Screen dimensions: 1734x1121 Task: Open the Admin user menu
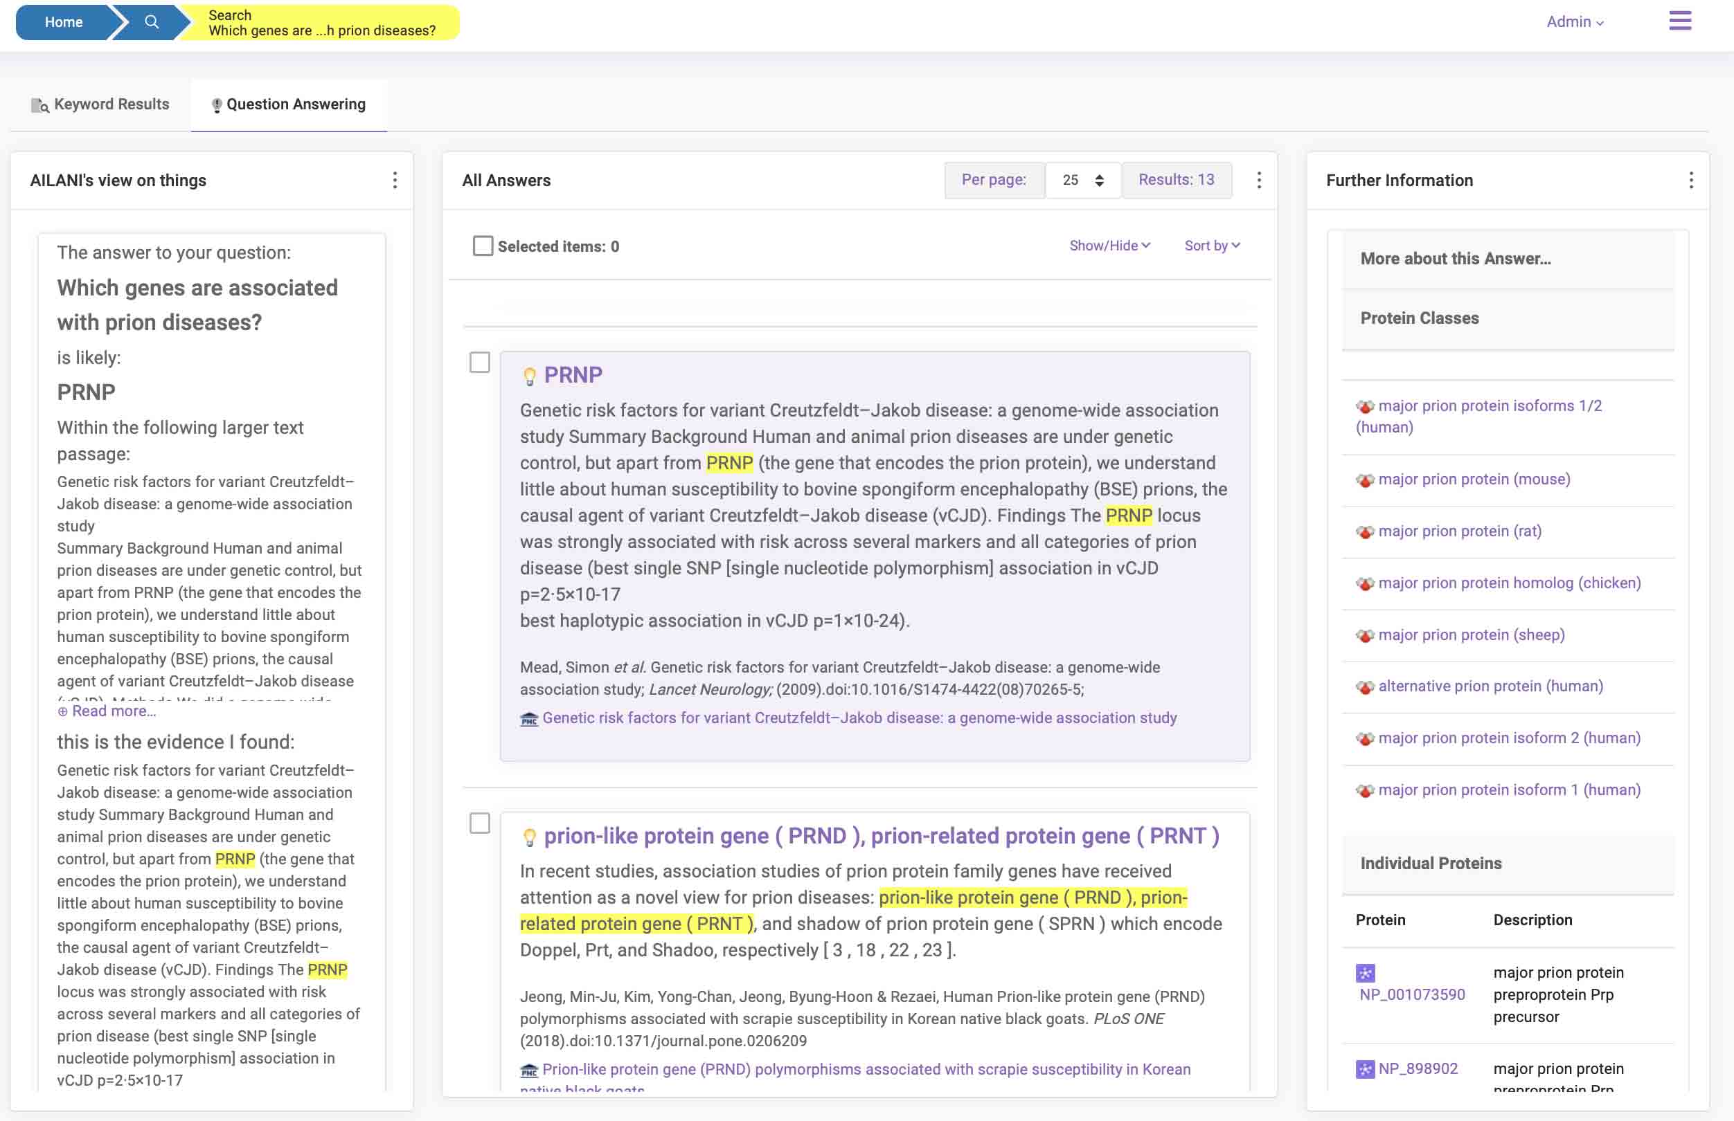pos(1575,22)
